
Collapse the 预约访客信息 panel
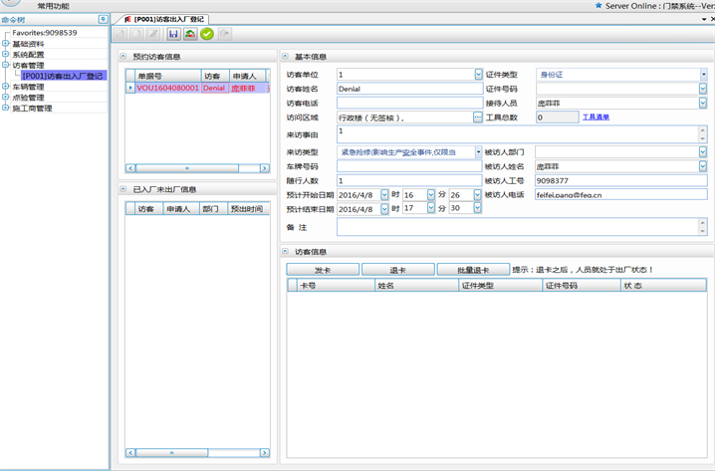(123, 57)
